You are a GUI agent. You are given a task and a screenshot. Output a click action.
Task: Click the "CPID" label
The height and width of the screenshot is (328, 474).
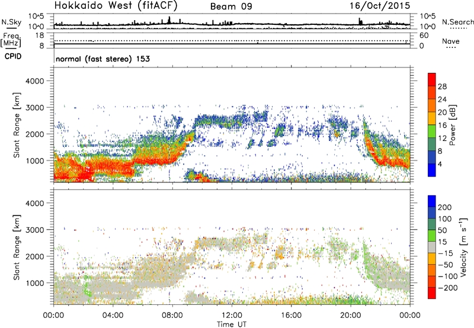[13, 56]
